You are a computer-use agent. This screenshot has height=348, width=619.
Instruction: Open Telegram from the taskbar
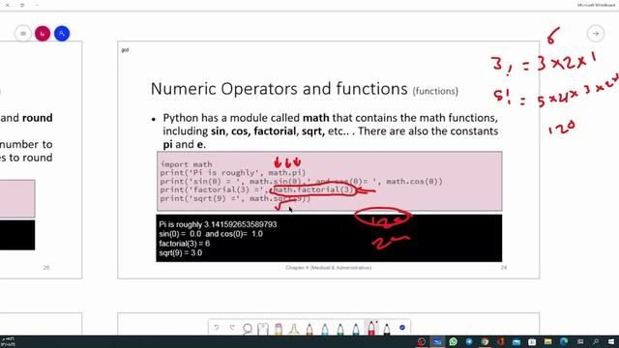[469, 341]
